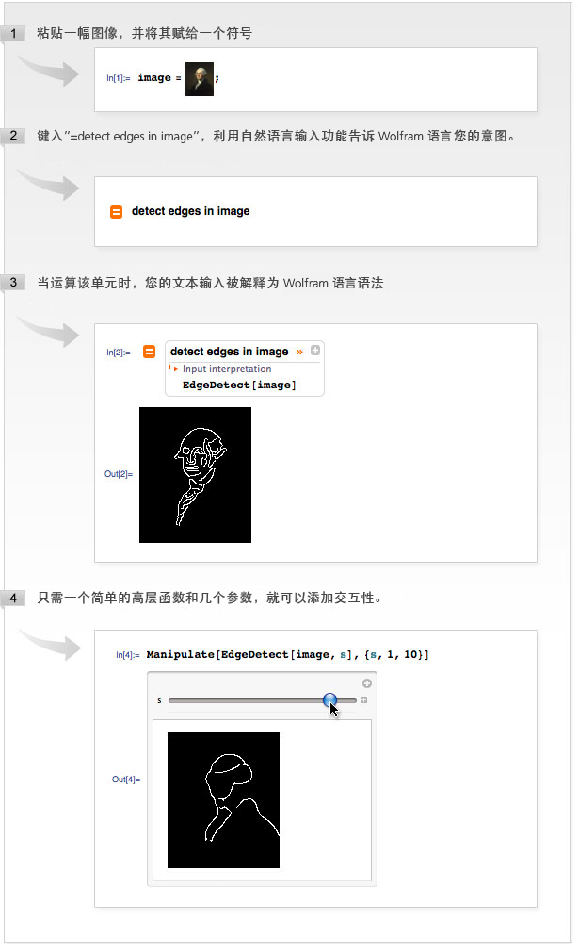
Task: Open the Manipulate panel options plus icon
Action: pyautogui.click(x=367, y=683)
